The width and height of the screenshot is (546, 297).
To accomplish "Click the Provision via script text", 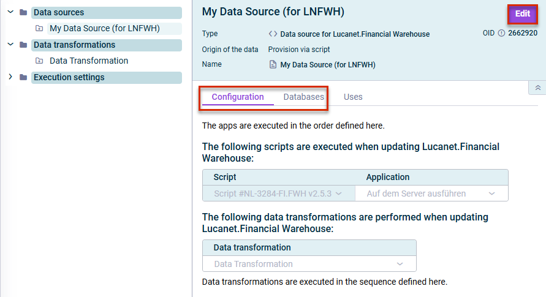I will tap(299, 50).
